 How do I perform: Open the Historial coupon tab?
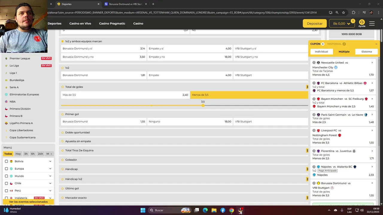pyautogui.click(x=336, y=44)
